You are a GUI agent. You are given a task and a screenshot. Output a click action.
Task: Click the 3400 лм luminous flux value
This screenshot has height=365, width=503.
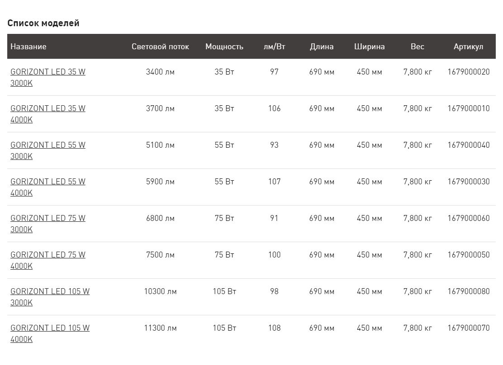click(x=160, y=71)
